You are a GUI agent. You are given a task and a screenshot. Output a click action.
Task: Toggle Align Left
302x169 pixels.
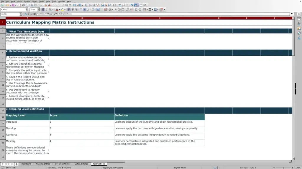click(x=69, y=10)
